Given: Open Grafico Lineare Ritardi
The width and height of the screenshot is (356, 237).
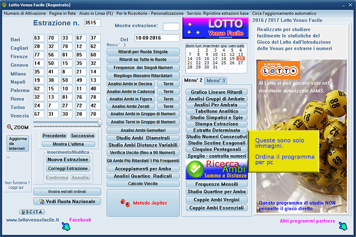Looking at the screenshot, I should (x=217, y=92).
